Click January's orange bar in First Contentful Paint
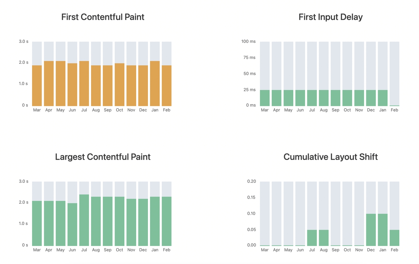The width and height of the screenshot is (419, 264). point(155,83)
